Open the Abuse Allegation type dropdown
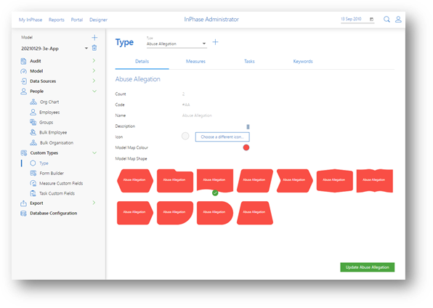The height and width of the screenshot is (308, 433). [x=177, y=44]
